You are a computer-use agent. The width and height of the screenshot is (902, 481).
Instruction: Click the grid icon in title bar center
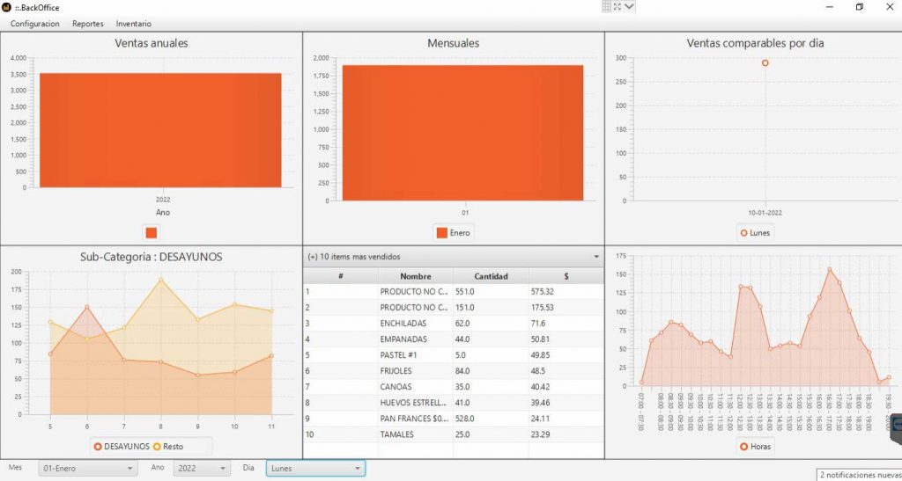tap(606, 7)
